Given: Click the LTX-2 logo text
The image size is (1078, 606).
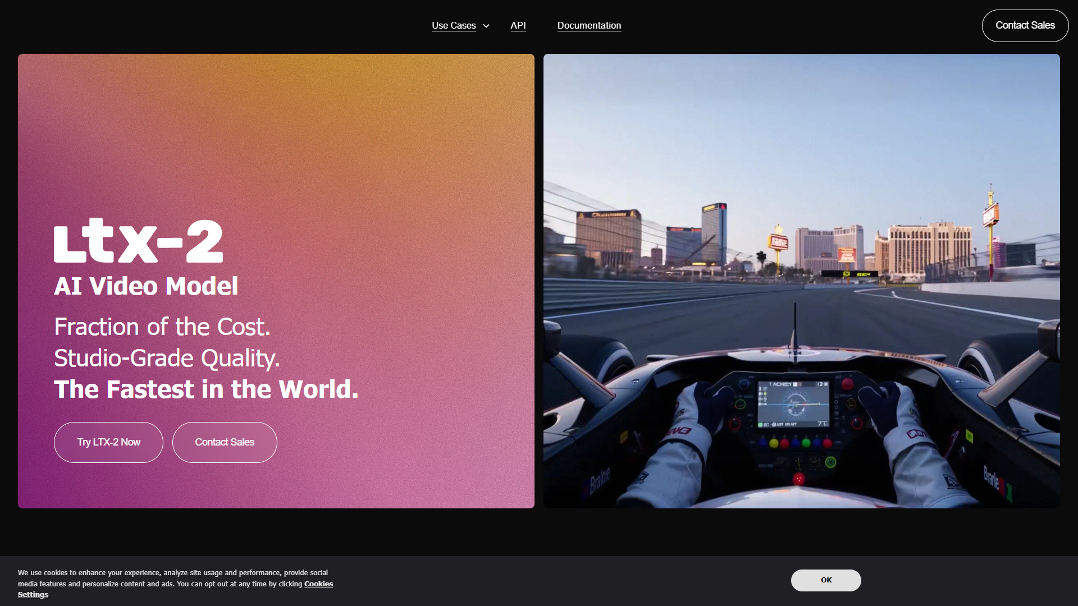Looking at the screenshot, I should [138, 241].
